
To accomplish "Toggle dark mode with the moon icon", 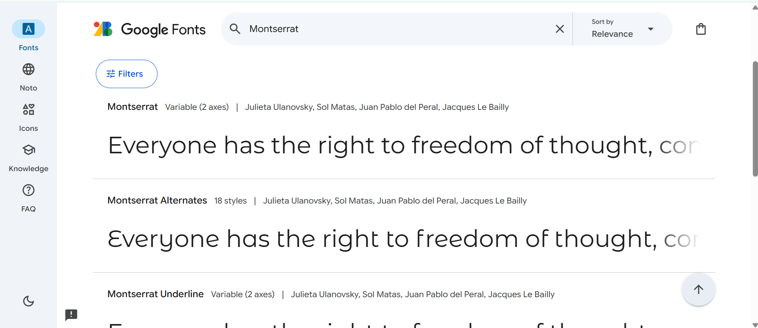I will (x=28, y=301).
